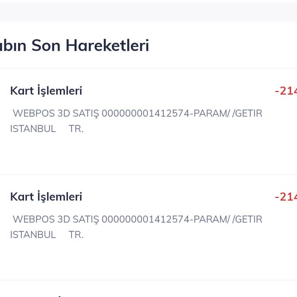Click the Son Hareketleri heading
The image size is (297, 297).
(73, 46)
